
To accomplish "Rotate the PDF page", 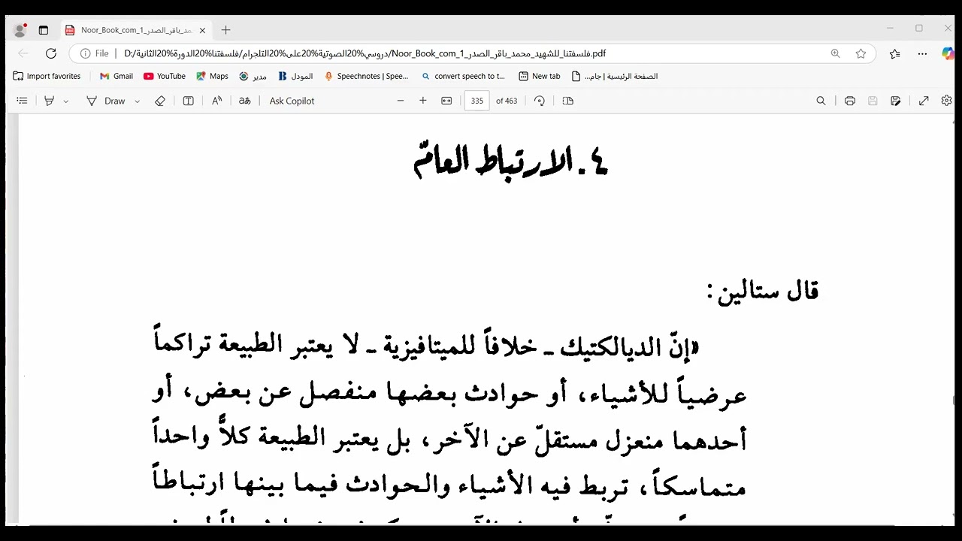I will 539,101.
